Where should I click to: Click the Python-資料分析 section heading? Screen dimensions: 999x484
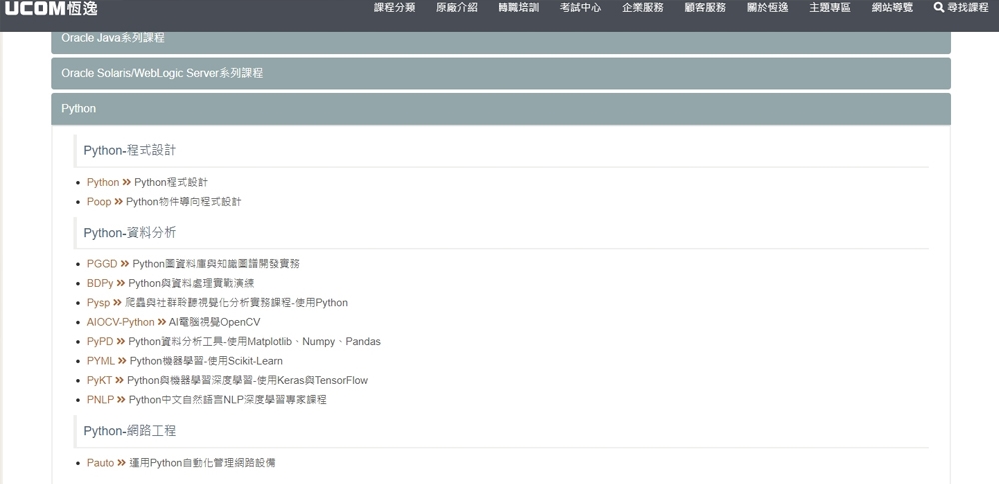point(129,233)
